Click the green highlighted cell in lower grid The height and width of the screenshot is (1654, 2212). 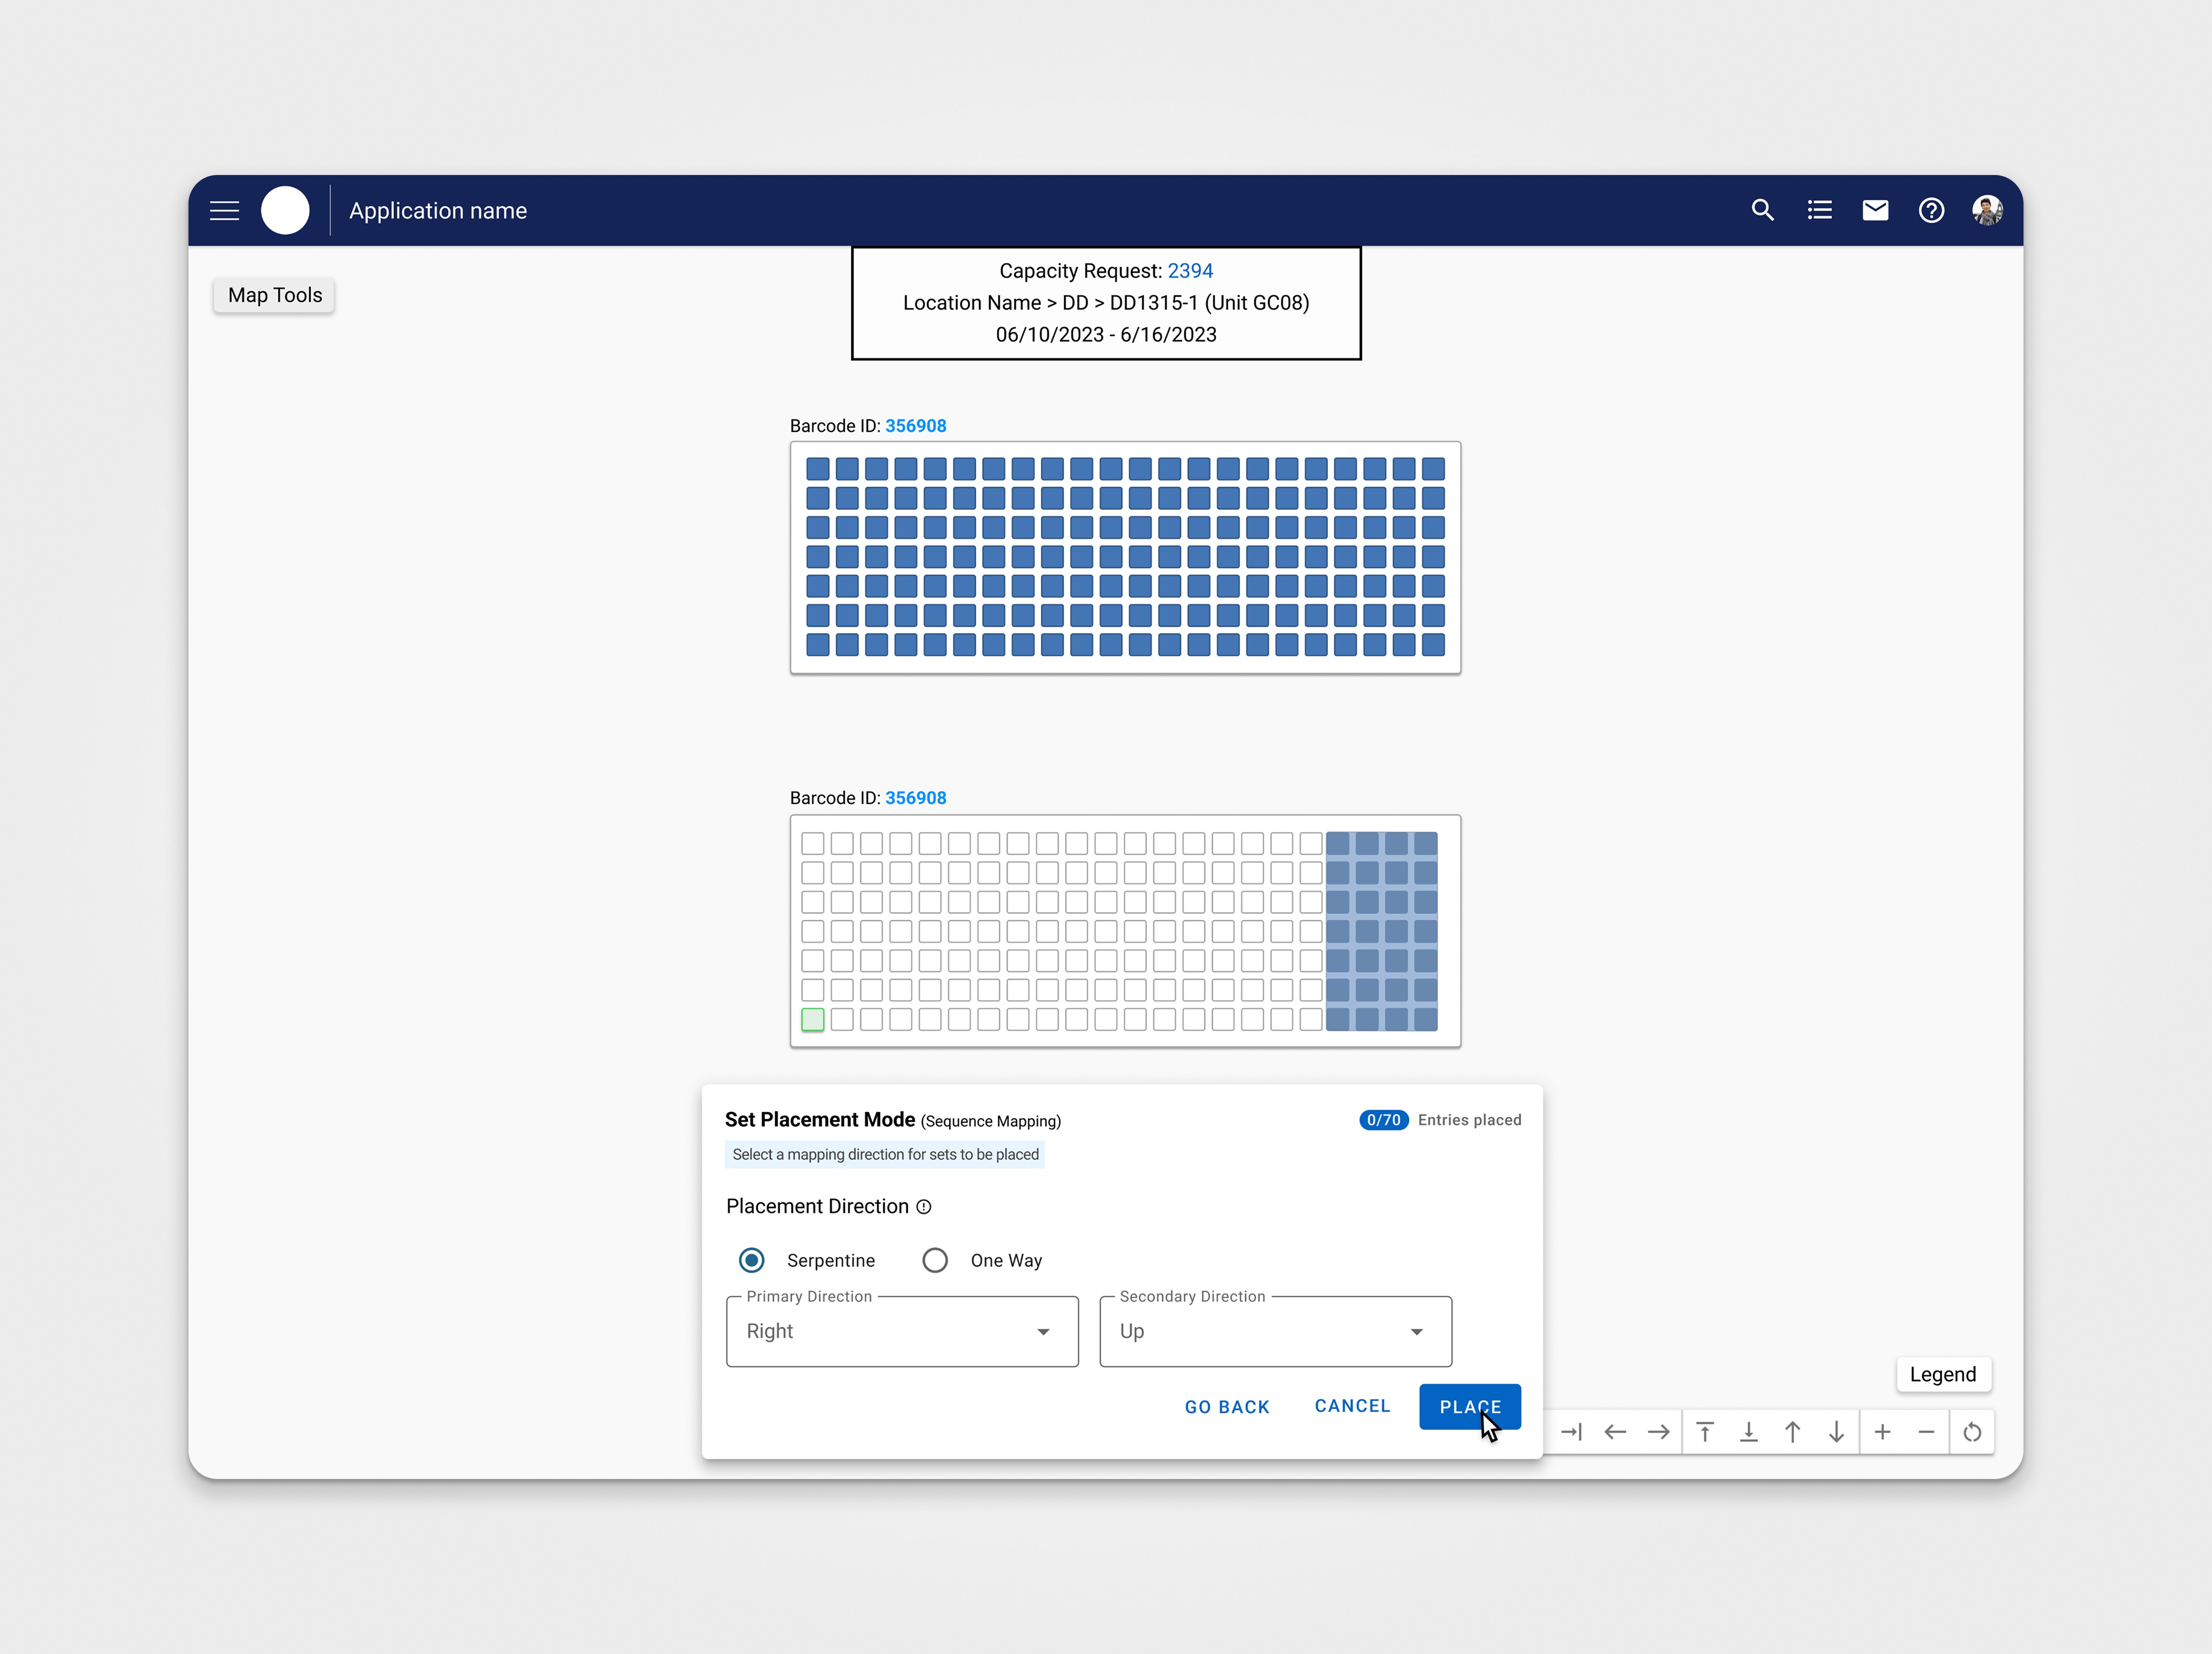(x=813, y=1020)
